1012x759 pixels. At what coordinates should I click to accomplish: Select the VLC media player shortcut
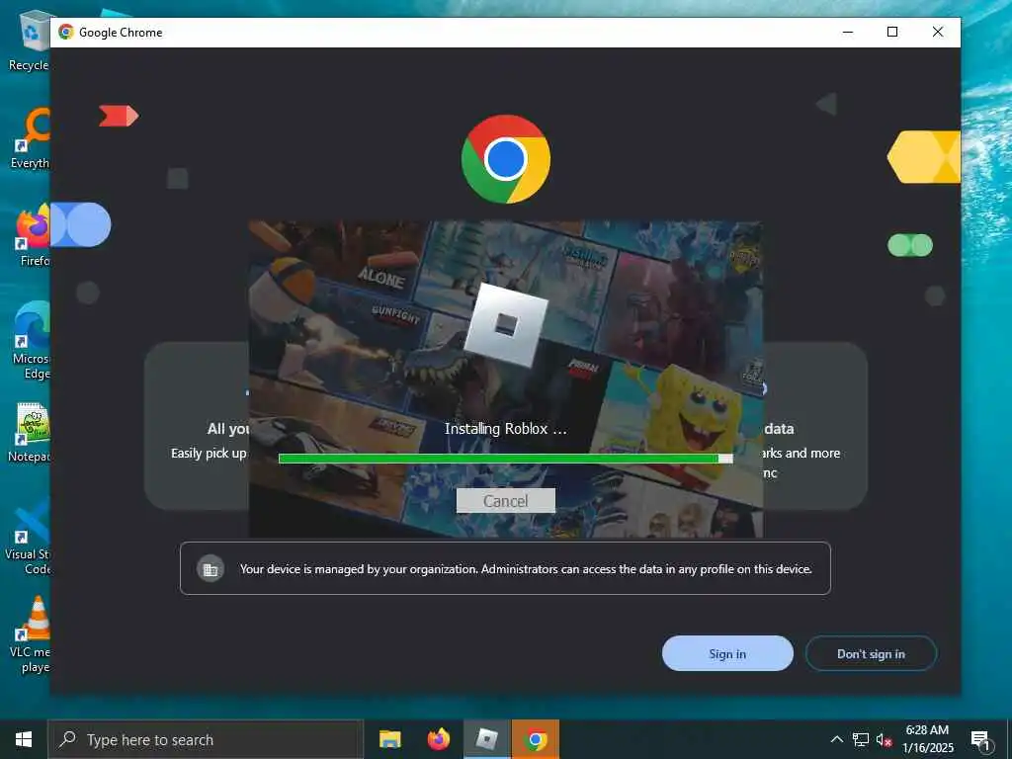(x=31, y=635)
